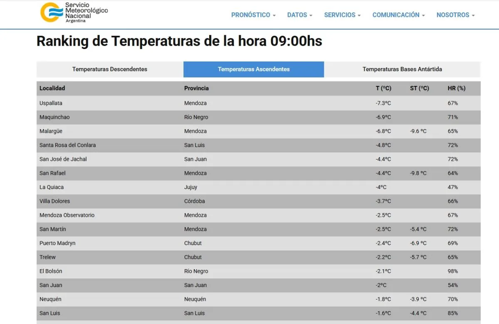Expand the DATOS menu
499x324 pixels.
click(299, 15)
